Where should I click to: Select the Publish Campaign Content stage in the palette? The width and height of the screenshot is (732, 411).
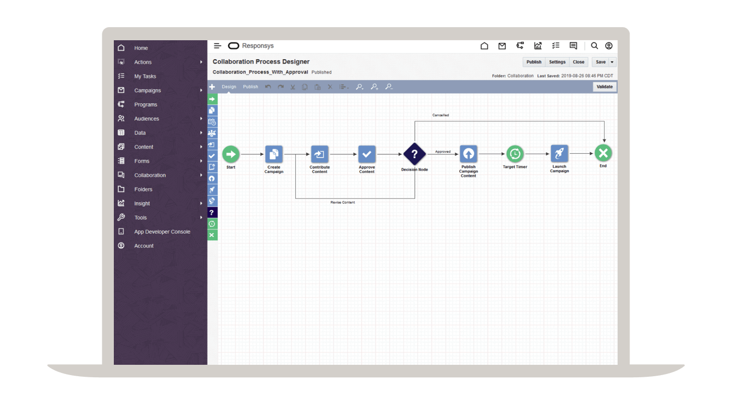tap(212, 178)
